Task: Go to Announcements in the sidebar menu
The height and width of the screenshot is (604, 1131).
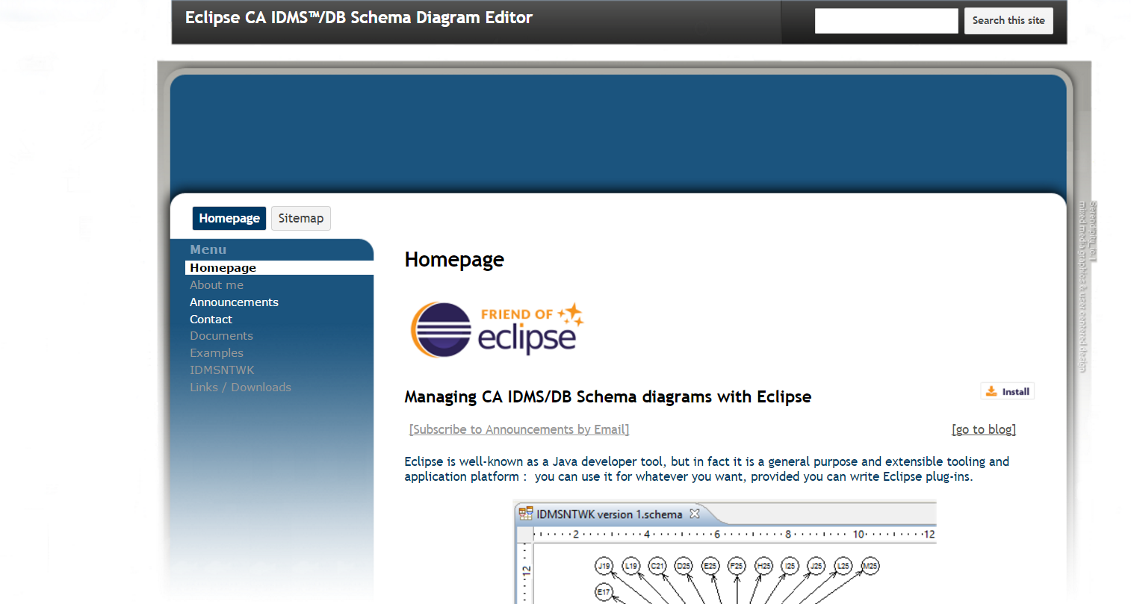Action: click(234, 302)
